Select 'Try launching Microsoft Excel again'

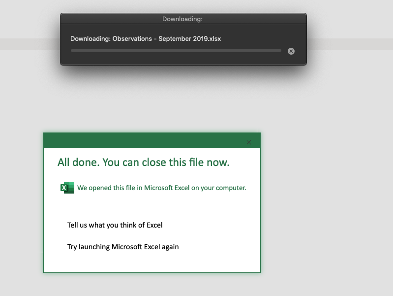[123, 247]
